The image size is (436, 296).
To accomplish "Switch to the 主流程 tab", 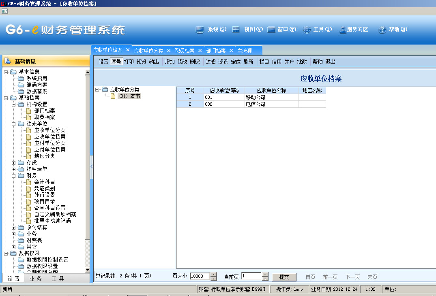I will pos(245,51).
